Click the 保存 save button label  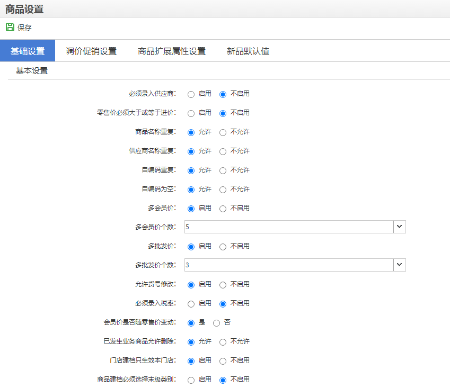pyautogui.click(x=24, y=28)
